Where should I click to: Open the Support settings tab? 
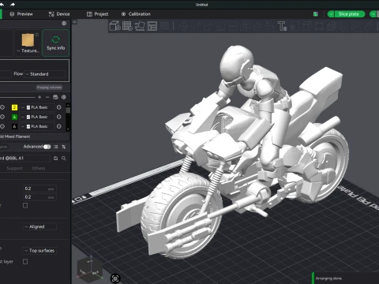pos(14,168)
